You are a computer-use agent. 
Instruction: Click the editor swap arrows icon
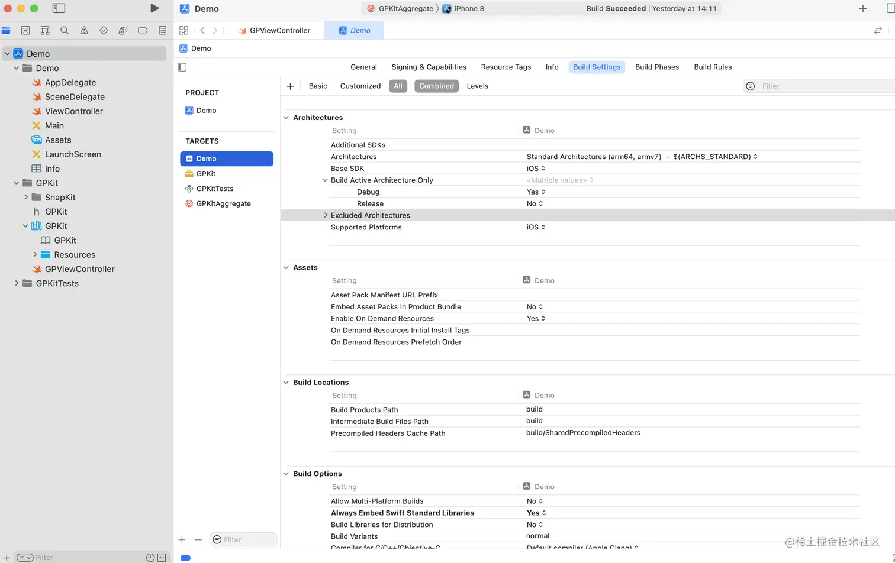[878, 30]
